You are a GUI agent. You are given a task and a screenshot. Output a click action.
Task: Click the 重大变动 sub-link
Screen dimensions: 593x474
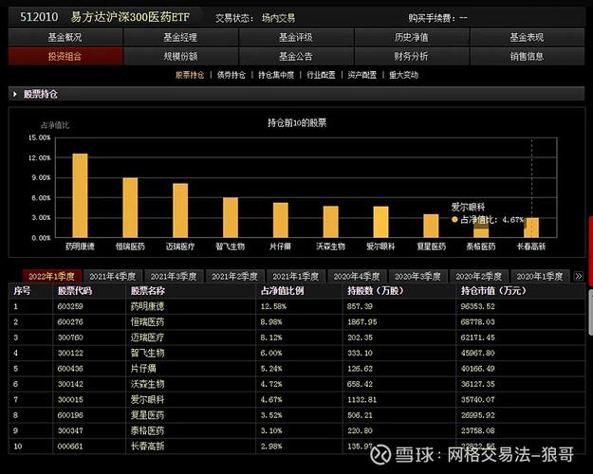coord(403,75)
